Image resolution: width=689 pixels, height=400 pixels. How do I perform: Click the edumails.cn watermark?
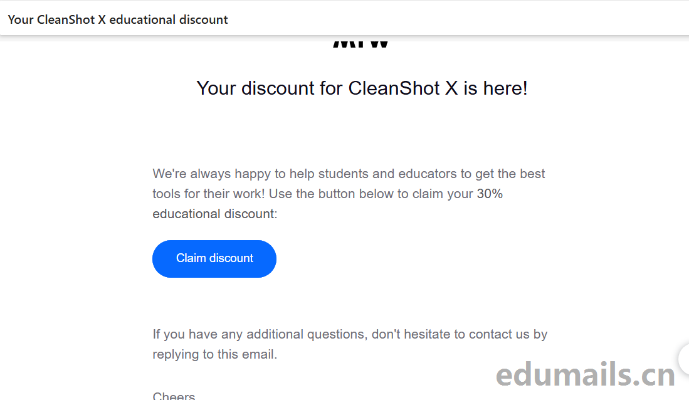(586, 374)
